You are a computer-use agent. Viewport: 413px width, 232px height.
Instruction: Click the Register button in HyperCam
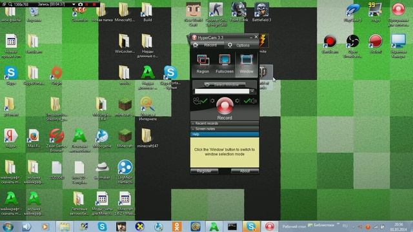point(204,171)
